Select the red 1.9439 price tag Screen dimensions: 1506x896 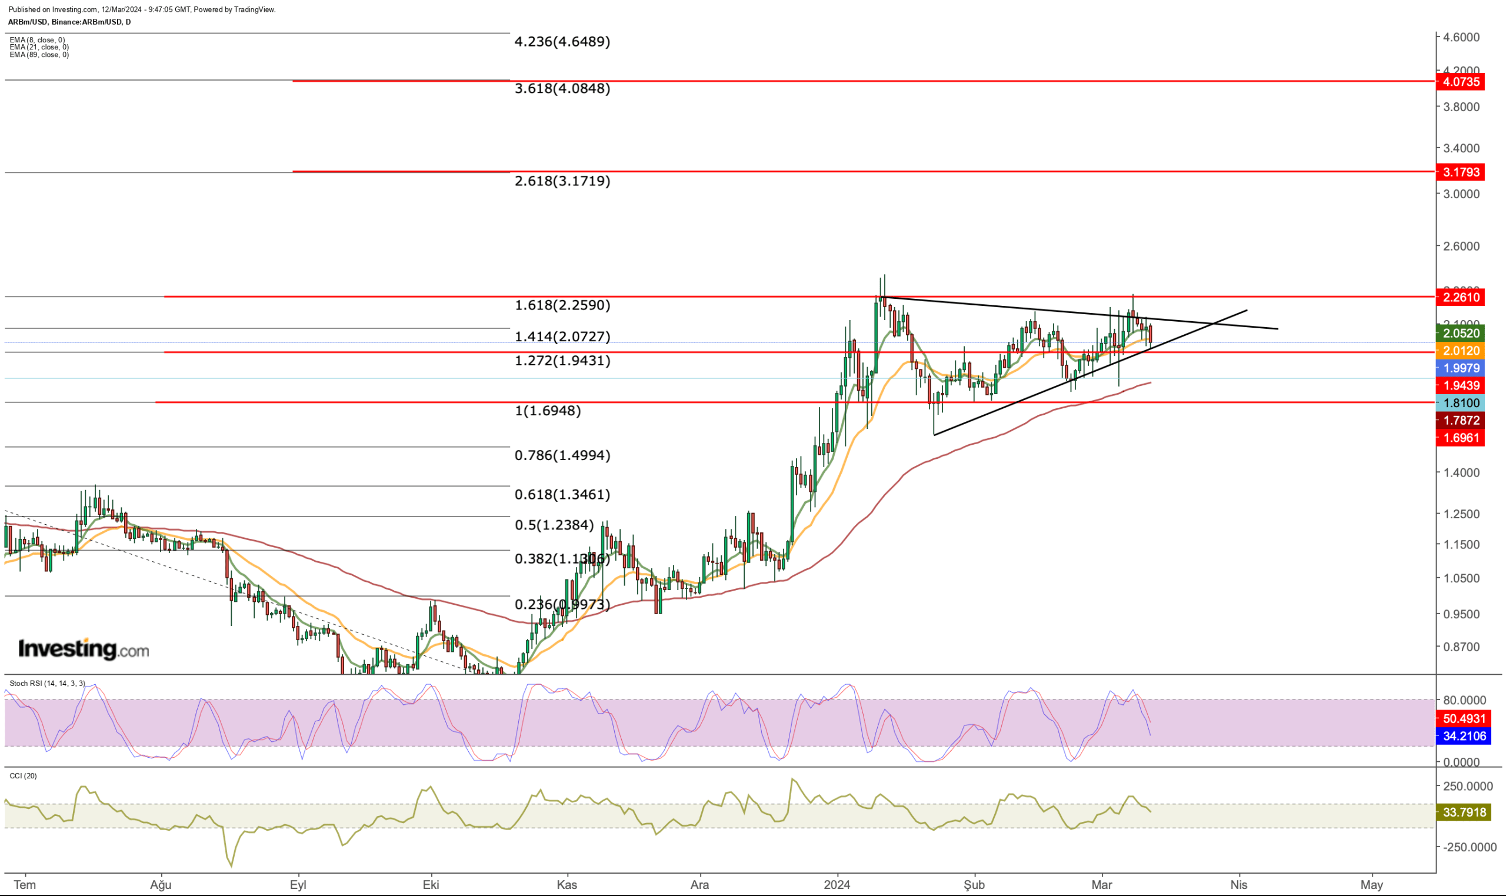[x=1461, y=385]
